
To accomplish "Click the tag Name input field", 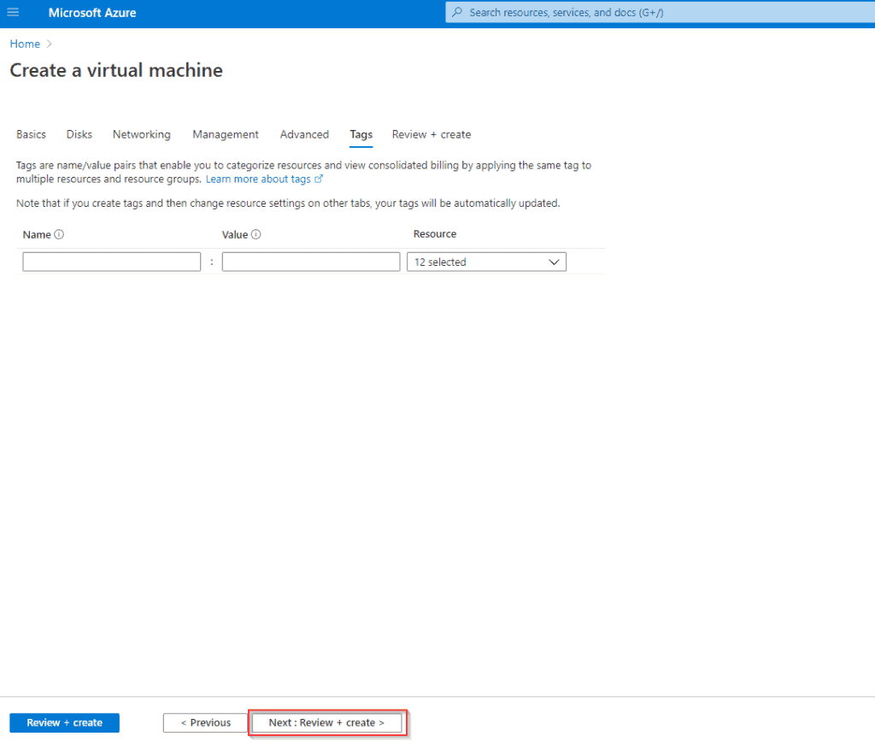I will (x=111, y=262).
